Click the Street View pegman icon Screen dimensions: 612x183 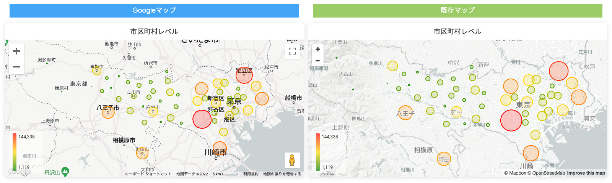(292, 160)
